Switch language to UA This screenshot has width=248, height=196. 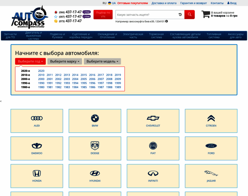[114, 3]
